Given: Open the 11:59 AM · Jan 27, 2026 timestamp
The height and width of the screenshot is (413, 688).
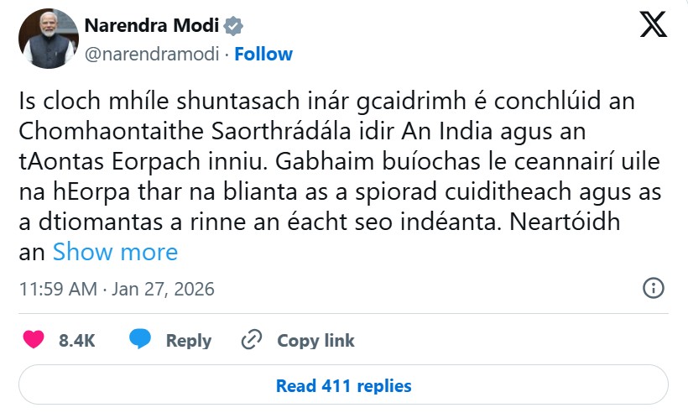Looking at the screenshot, I should (117, 289).
